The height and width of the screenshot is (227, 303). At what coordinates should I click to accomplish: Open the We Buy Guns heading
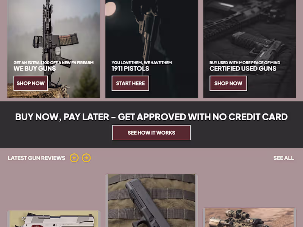point(34,68)
